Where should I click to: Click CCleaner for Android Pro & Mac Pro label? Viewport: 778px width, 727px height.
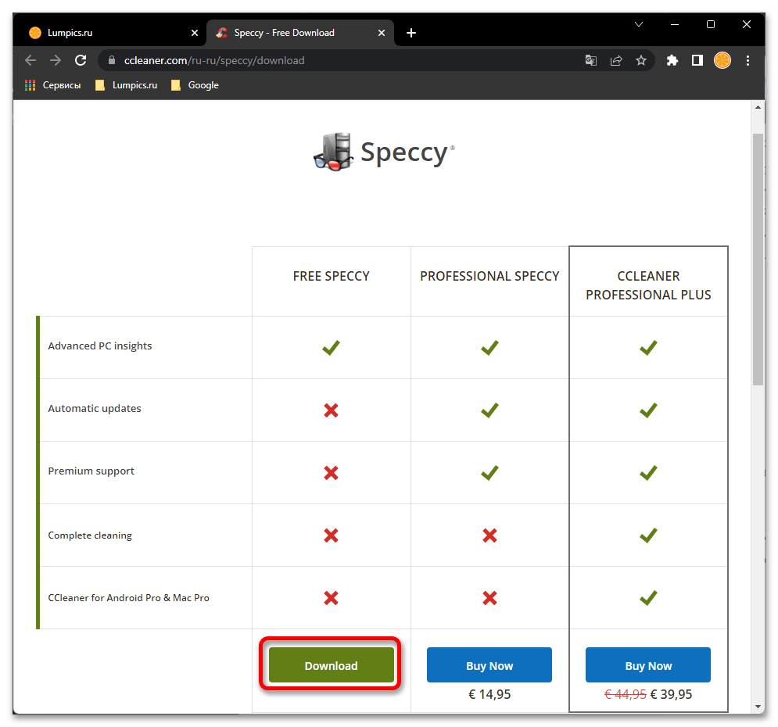click(x=128, y=597)
